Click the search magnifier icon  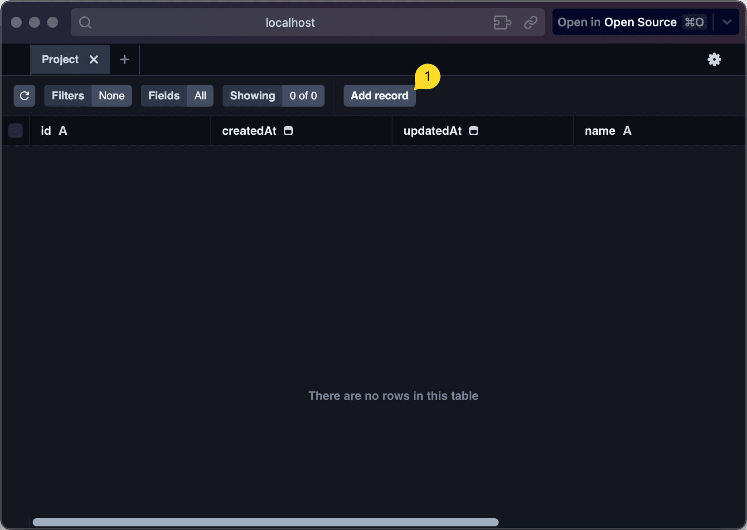point(85,23)
